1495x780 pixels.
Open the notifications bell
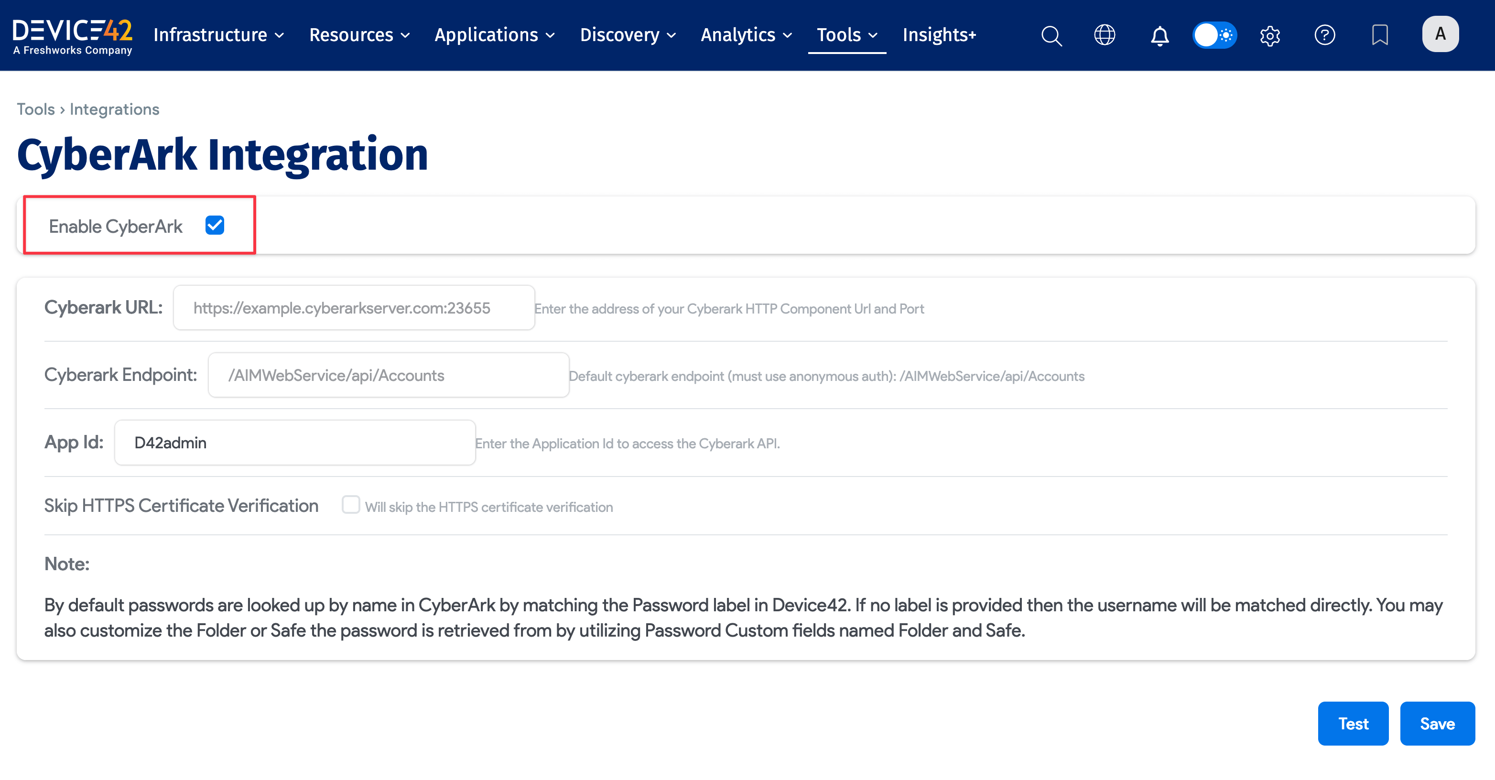point(1159,35)
